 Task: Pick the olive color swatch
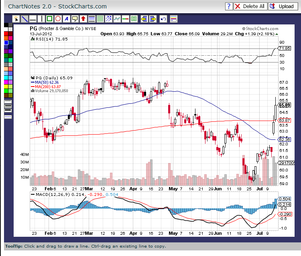[10, 95]
